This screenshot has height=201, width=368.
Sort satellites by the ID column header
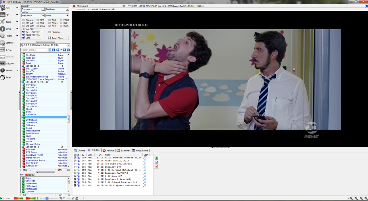click(84, 155)
